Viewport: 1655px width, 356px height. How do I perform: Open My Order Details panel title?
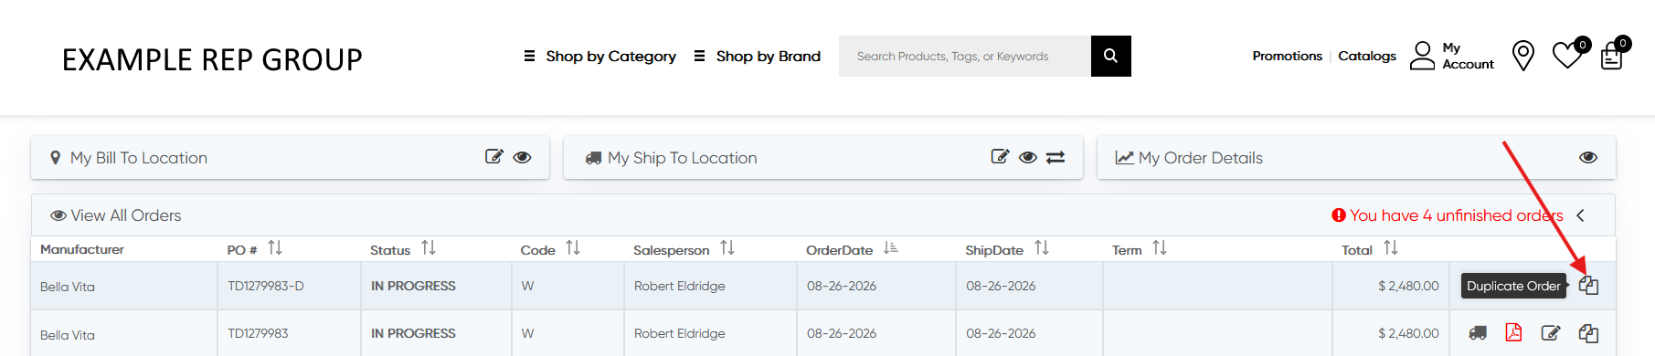coord(1201,158)
